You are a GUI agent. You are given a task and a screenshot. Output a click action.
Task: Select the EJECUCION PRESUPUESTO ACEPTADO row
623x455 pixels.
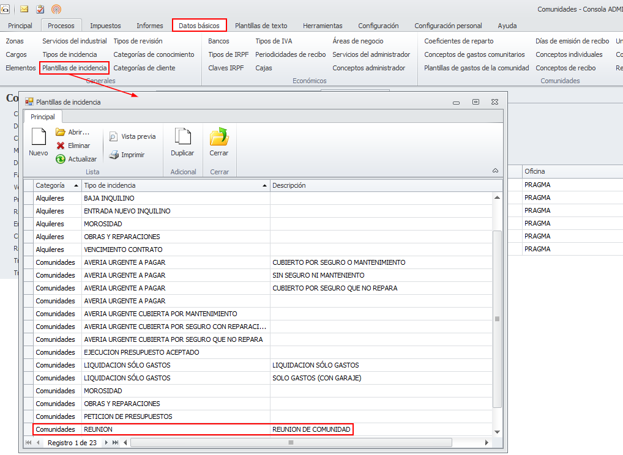(x=263, y=352)
